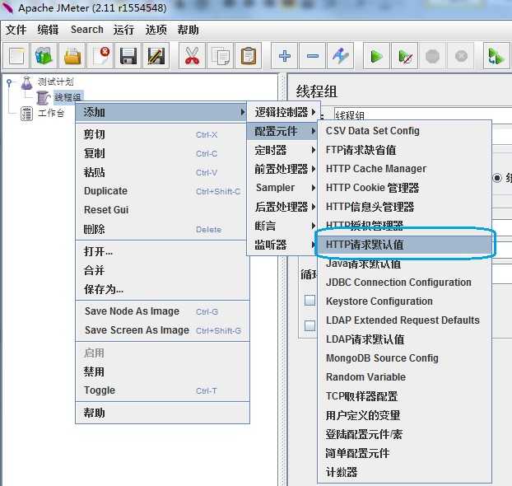
Task: Open the 运行 menu
Action: tap(123, 30)
